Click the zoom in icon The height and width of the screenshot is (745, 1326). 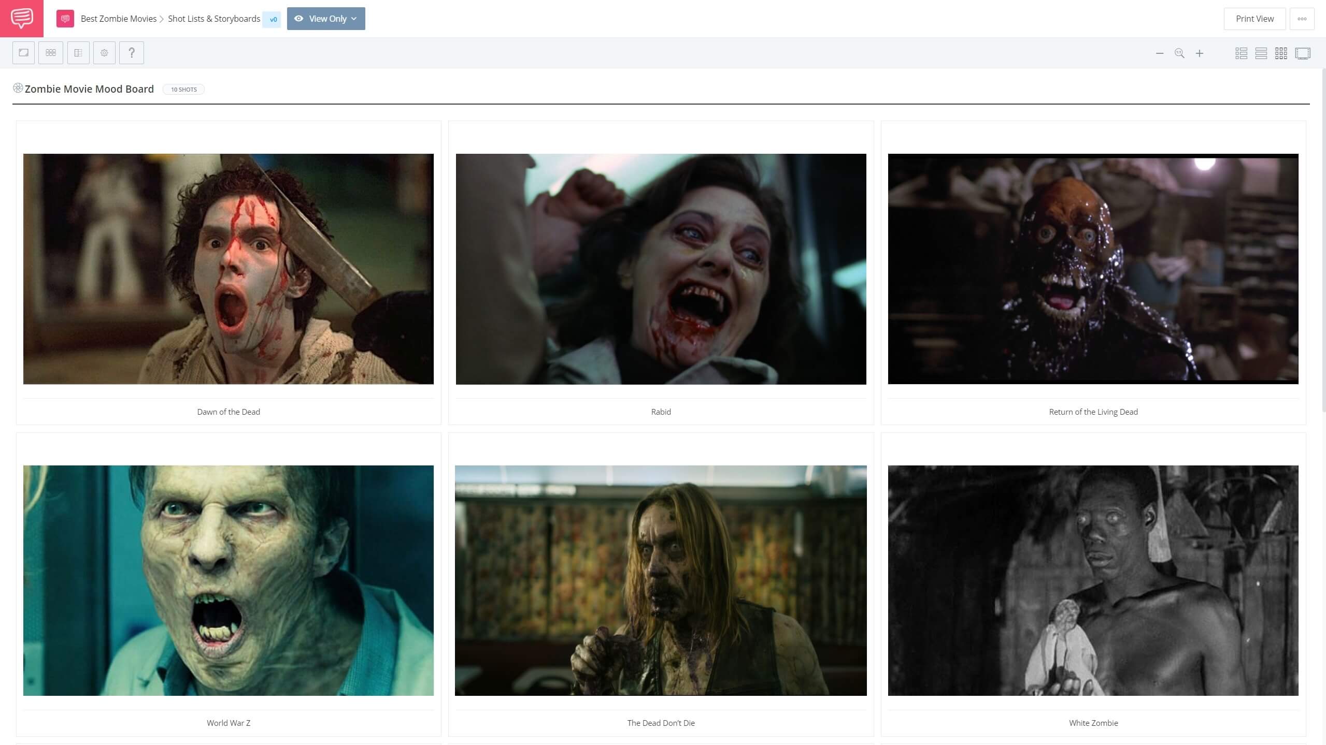click(x=1200, y=53)
